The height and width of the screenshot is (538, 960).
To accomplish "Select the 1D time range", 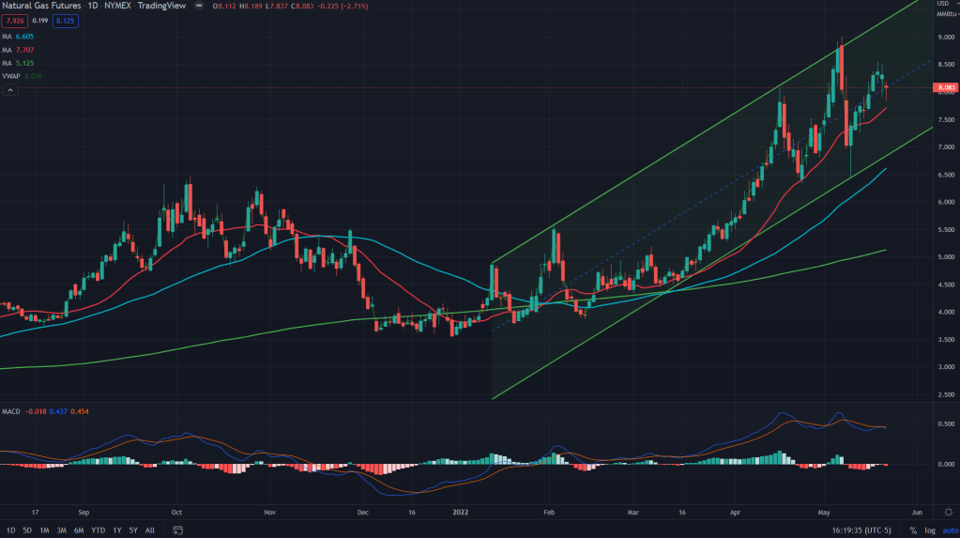I will click(9, 530).
